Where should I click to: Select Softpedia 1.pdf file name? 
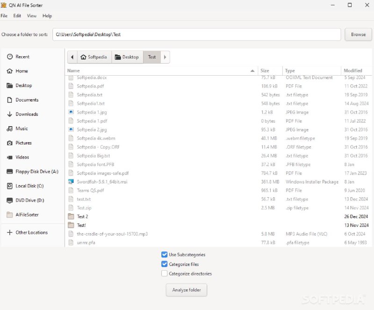[92, 121]
